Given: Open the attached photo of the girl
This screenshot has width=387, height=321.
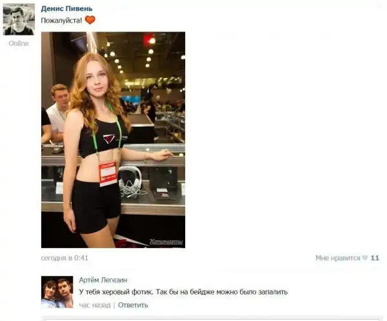Looking at the screenshot, I should pos(113,140).
